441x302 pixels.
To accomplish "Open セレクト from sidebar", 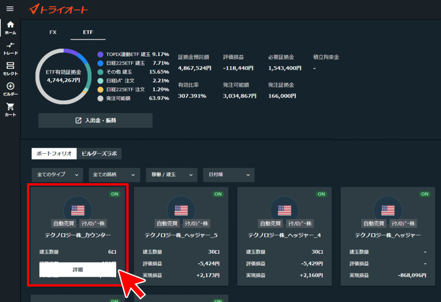I will tap(10, 69).
